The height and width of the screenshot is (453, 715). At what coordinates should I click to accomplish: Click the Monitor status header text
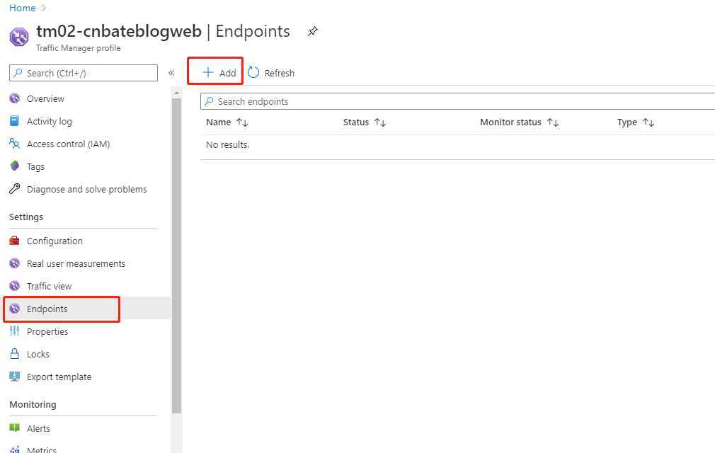click(510, 122)
